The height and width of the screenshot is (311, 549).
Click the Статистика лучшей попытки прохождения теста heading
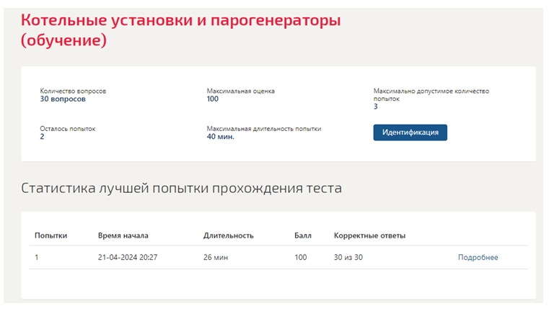181,188
